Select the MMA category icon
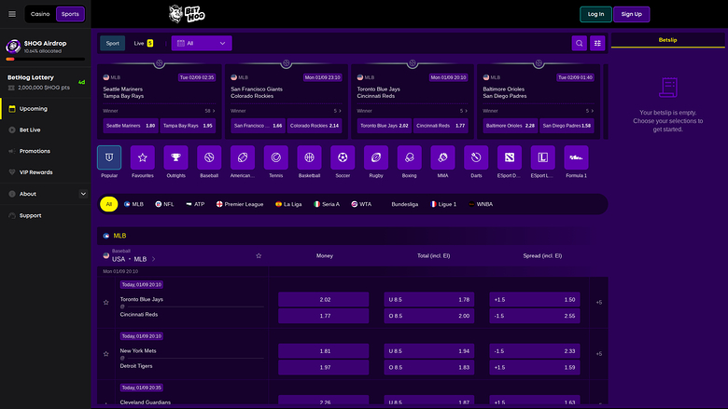This screenshot has height=409, width=728. 442,157
